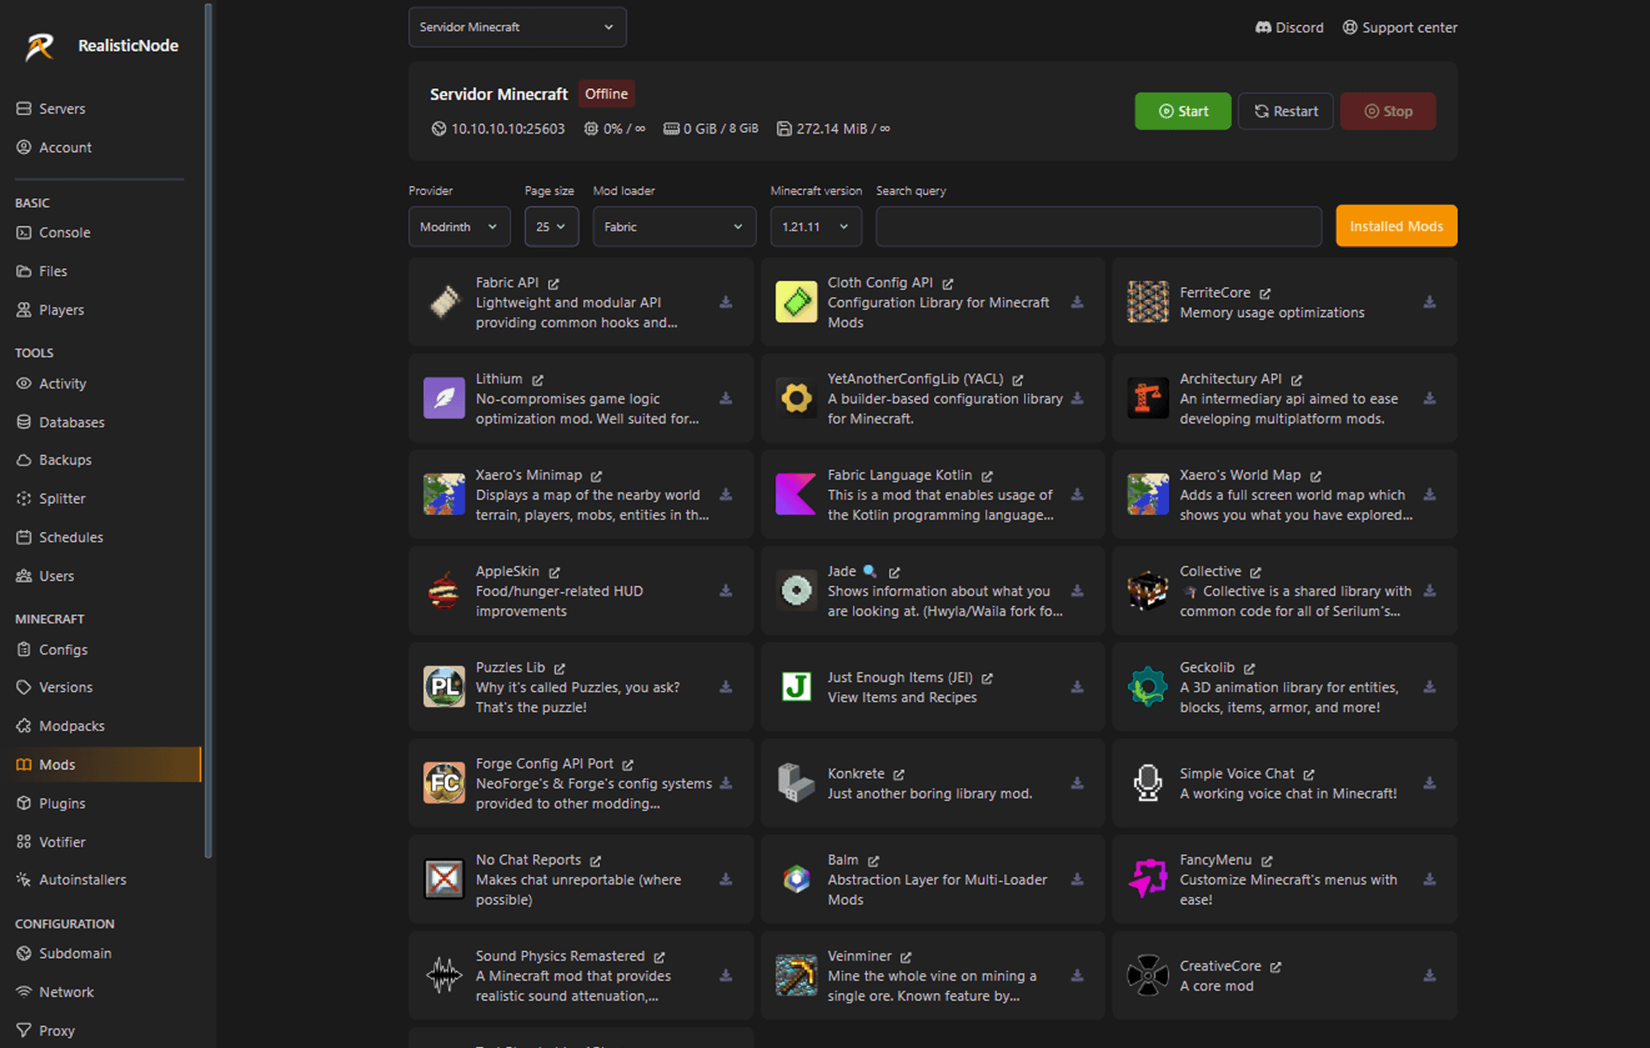The height and width of the screenshot is (1048, 1650).
Task: Download the Geckolib mod
Action: tap(1429, 687)
